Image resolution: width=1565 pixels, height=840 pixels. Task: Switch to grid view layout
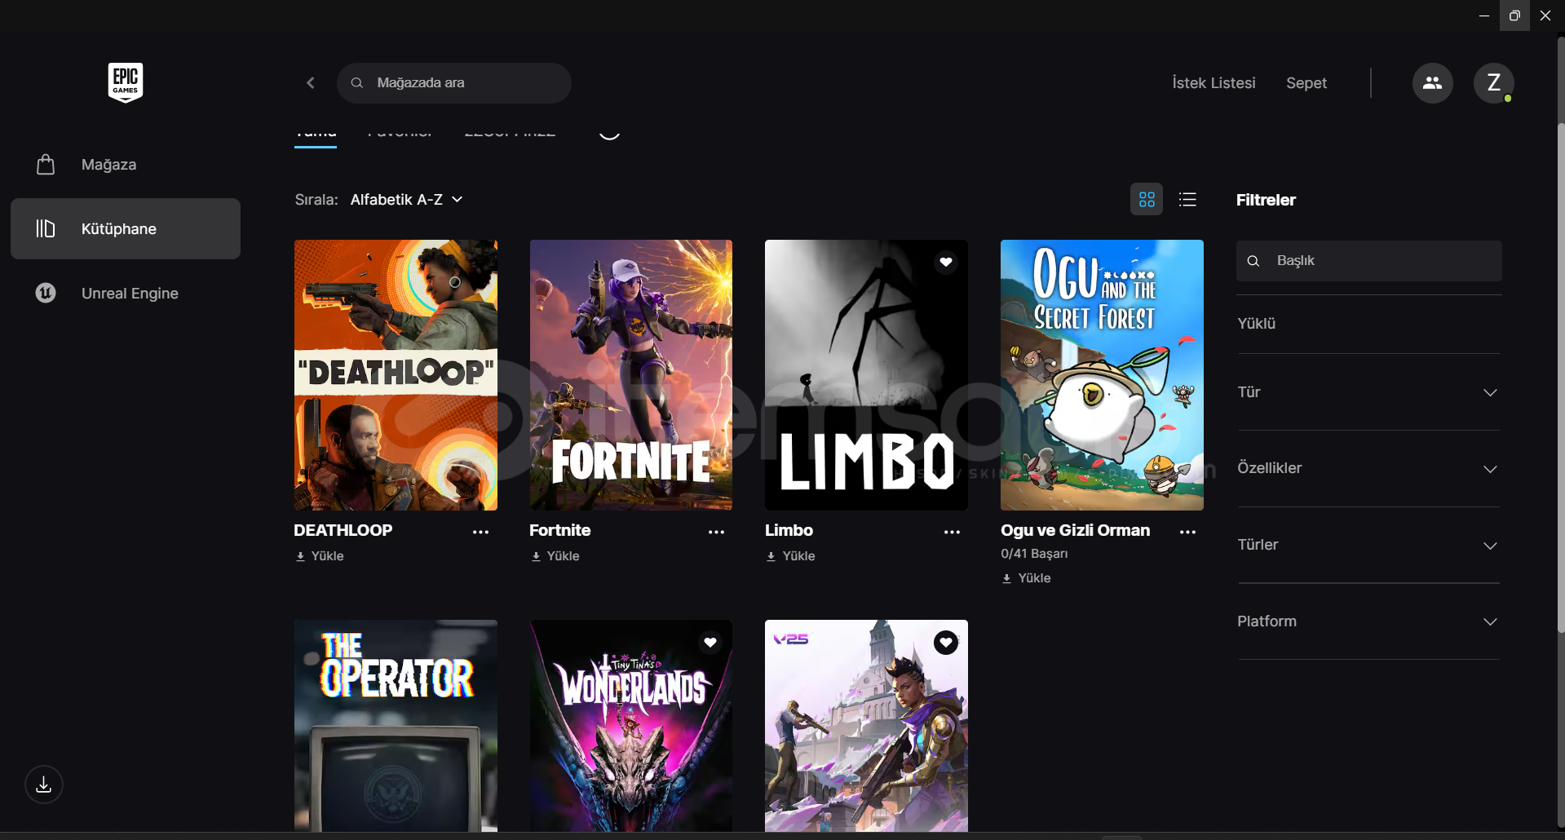(1146, 199)
